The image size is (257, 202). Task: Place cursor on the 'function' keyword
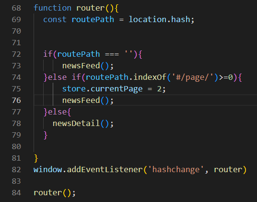click(x=52, y=8)
